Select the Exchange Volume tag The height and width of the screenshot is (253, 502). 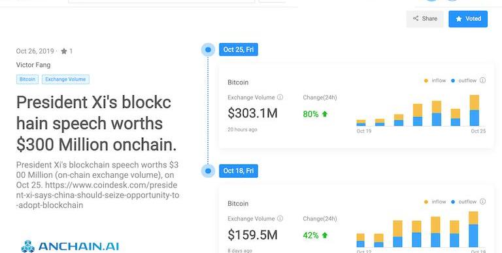[65, 79]
